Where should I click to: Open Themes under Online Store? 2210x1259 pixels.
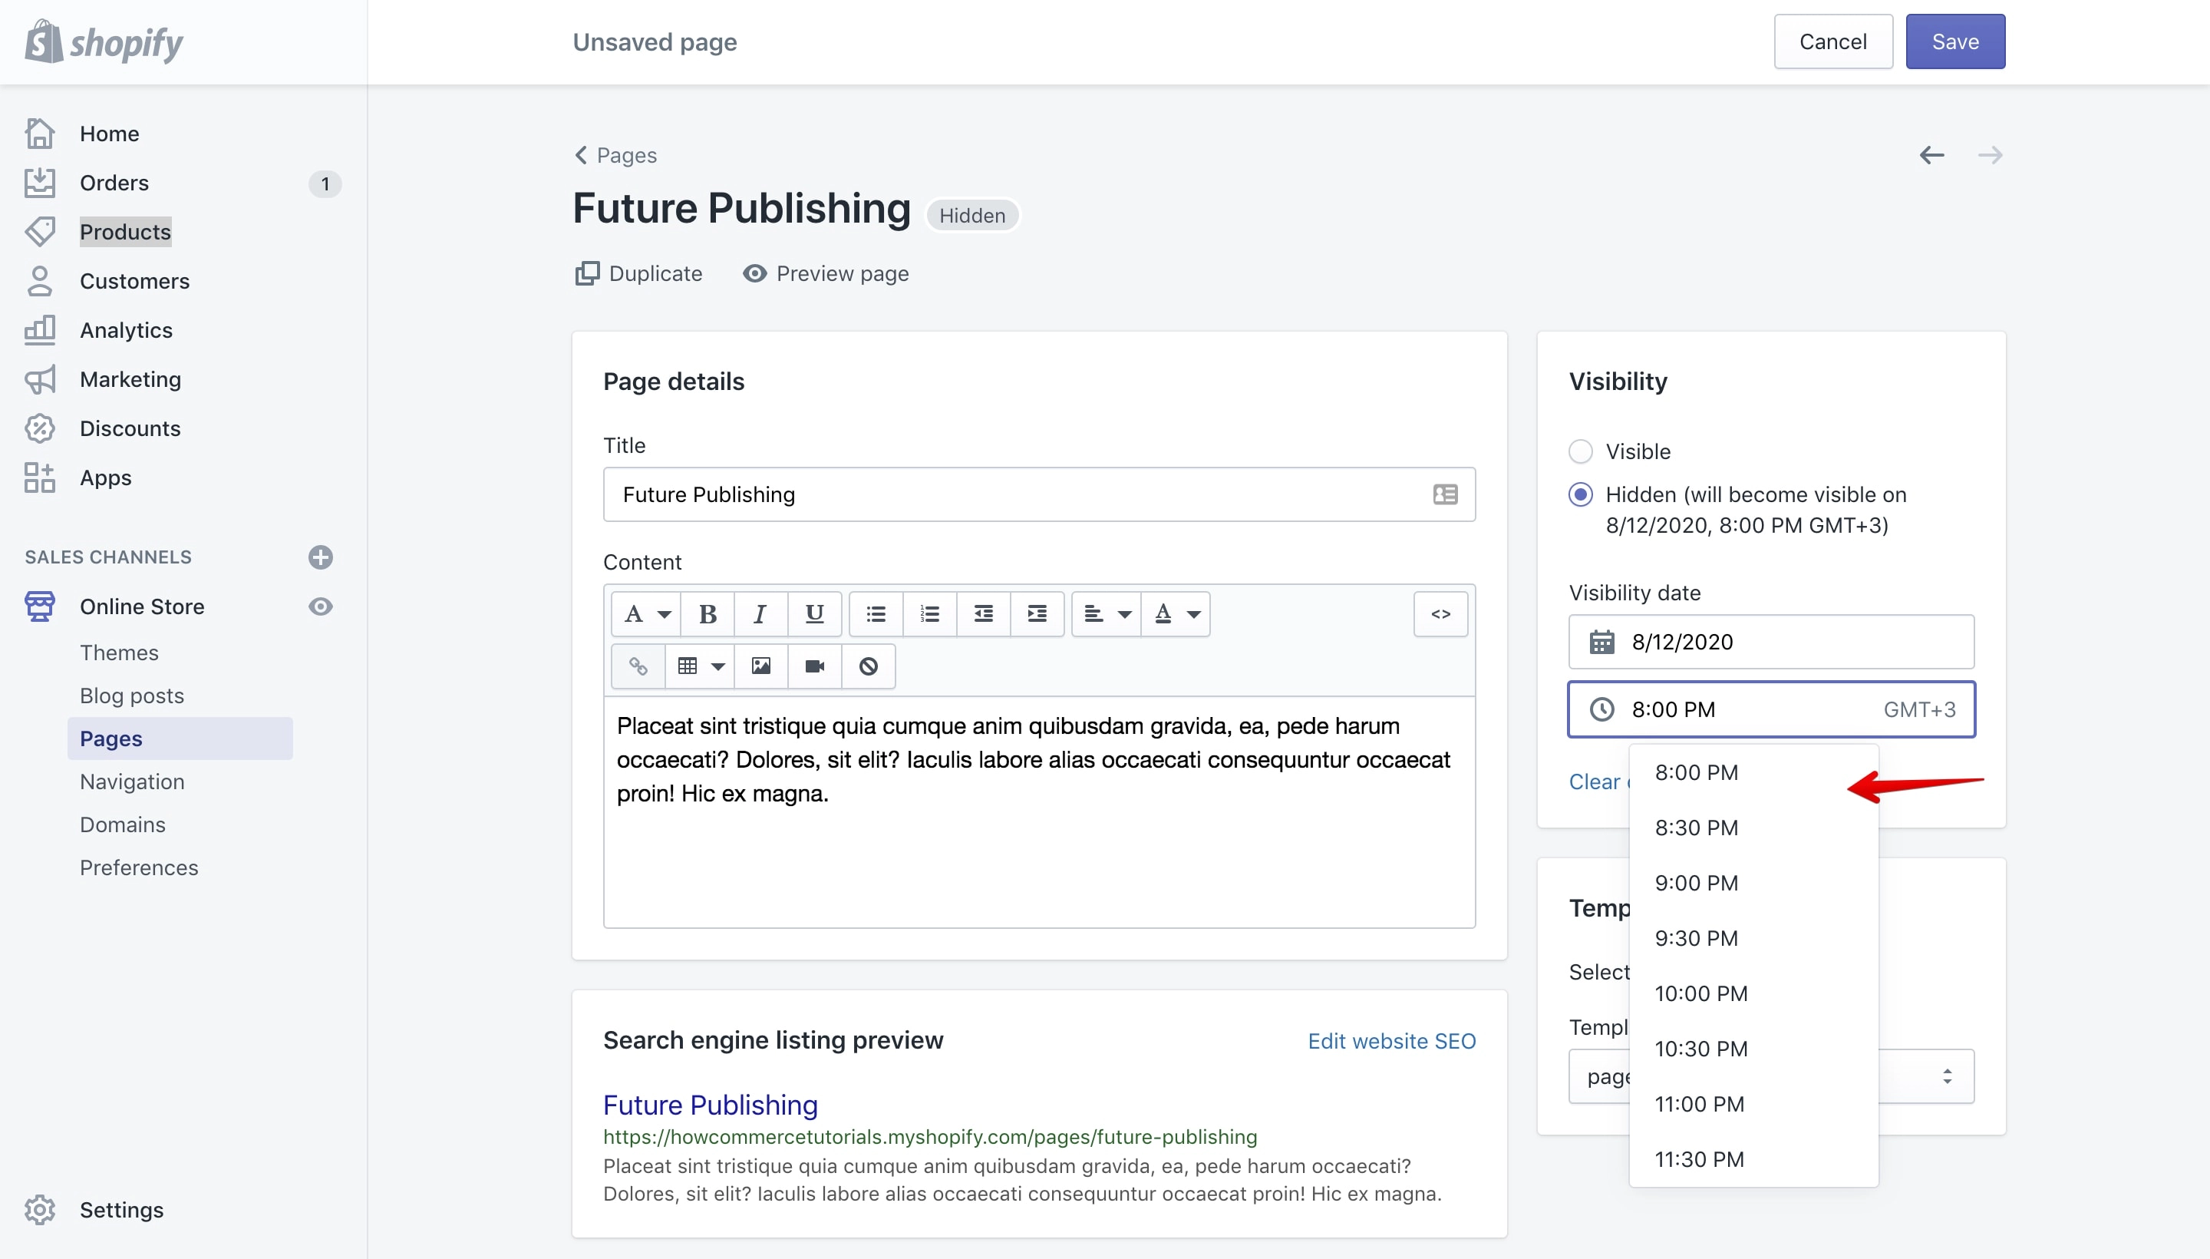[119, 653]
